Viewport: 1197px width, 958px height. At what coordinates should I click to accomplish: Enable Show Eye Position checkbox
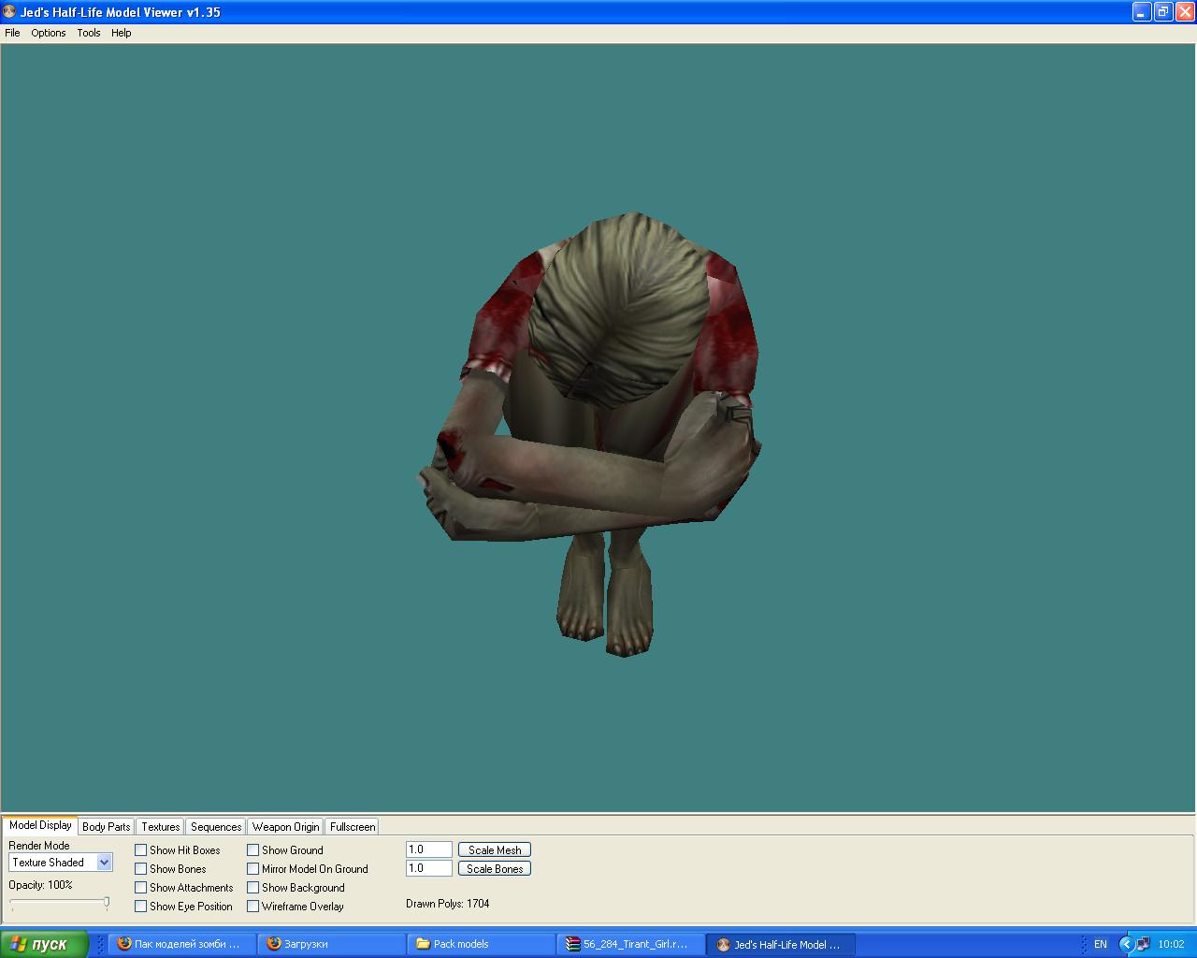[x=141, y=907]
